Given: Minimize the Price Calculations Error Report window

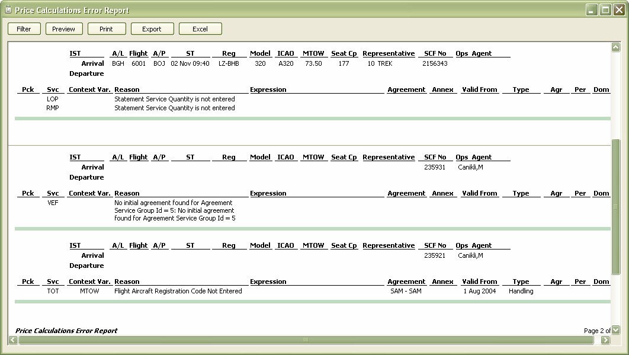Looking at the screenshot, I should 592,10.
